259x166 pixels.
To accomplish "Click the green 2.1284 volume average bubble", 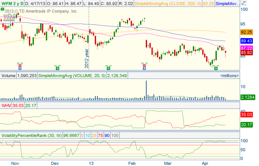I will coord(247,97).
